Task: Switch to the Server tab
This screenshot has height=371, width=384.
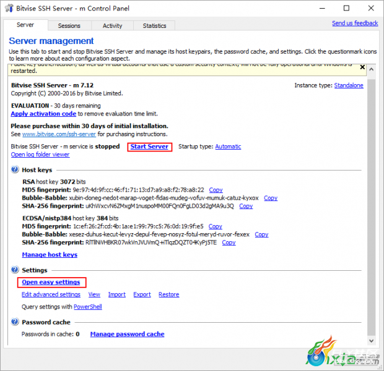Action: coord(25,25)
